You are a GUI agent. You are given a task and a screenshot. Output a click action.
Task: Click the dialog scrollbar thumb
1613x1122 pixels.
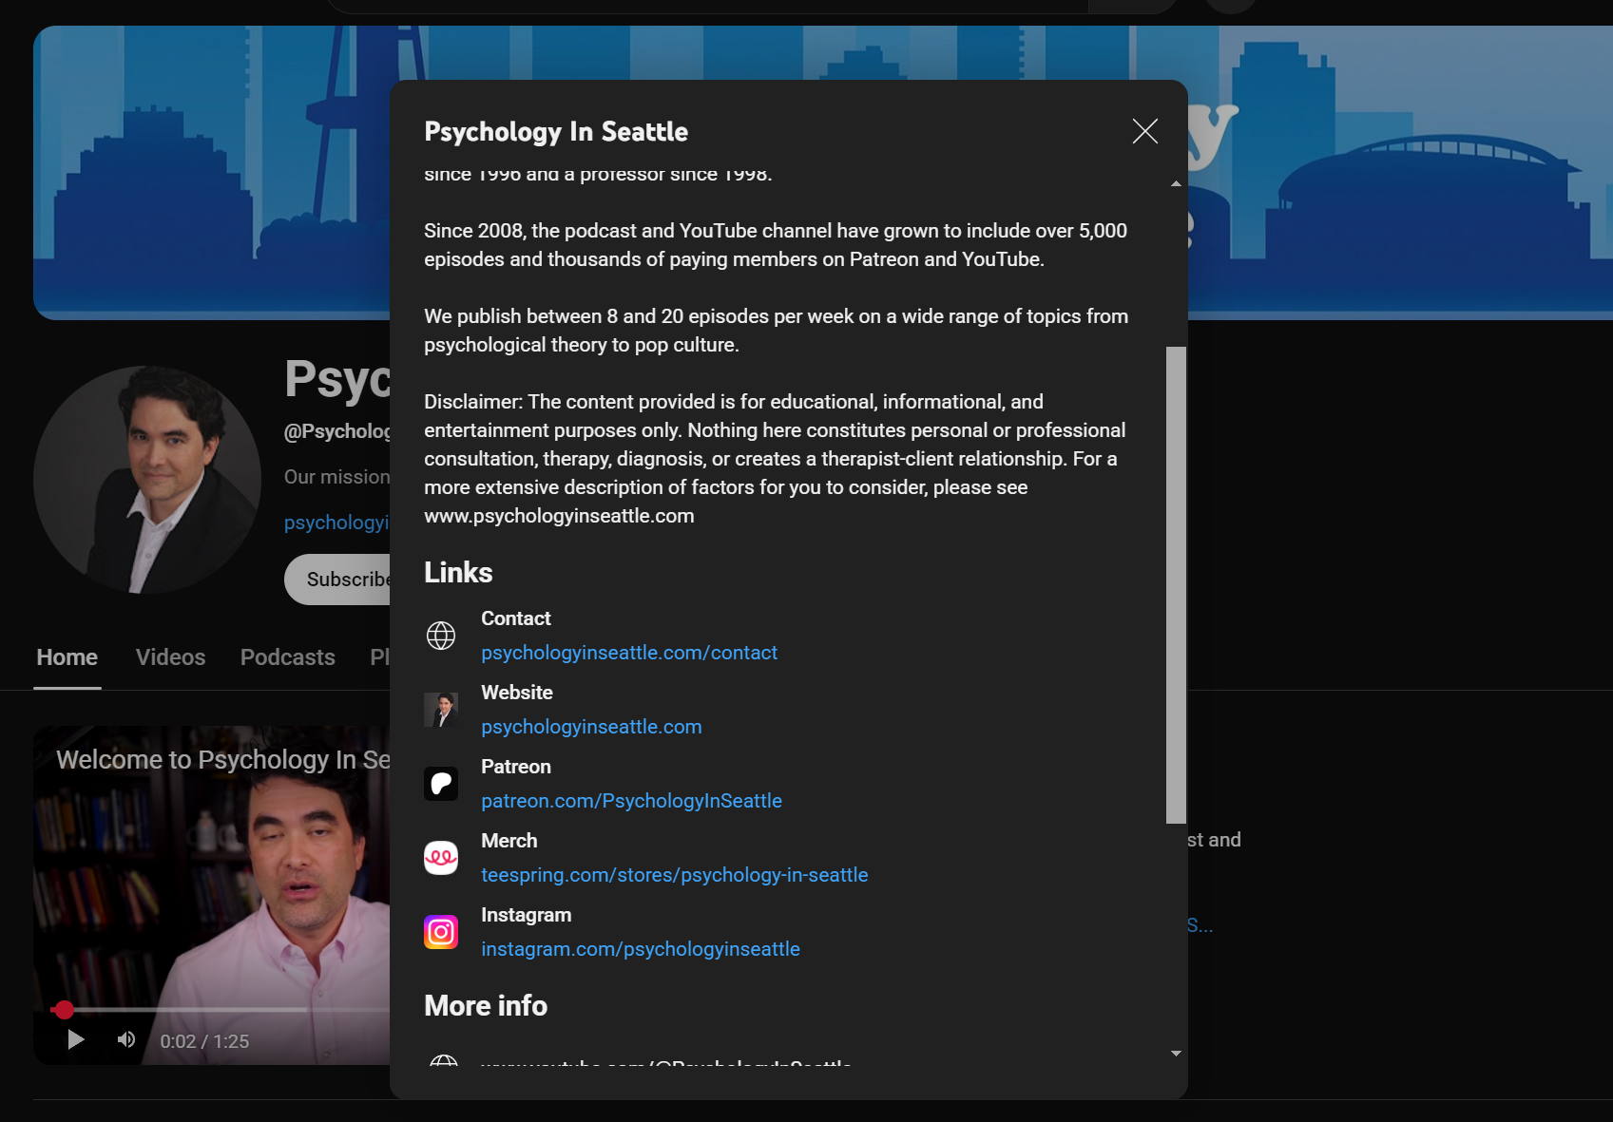click(1176, 584)
